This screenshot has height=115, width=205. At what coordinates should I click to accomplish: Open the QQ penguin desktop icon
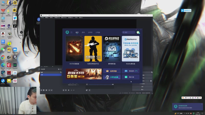tap(3, 35)
